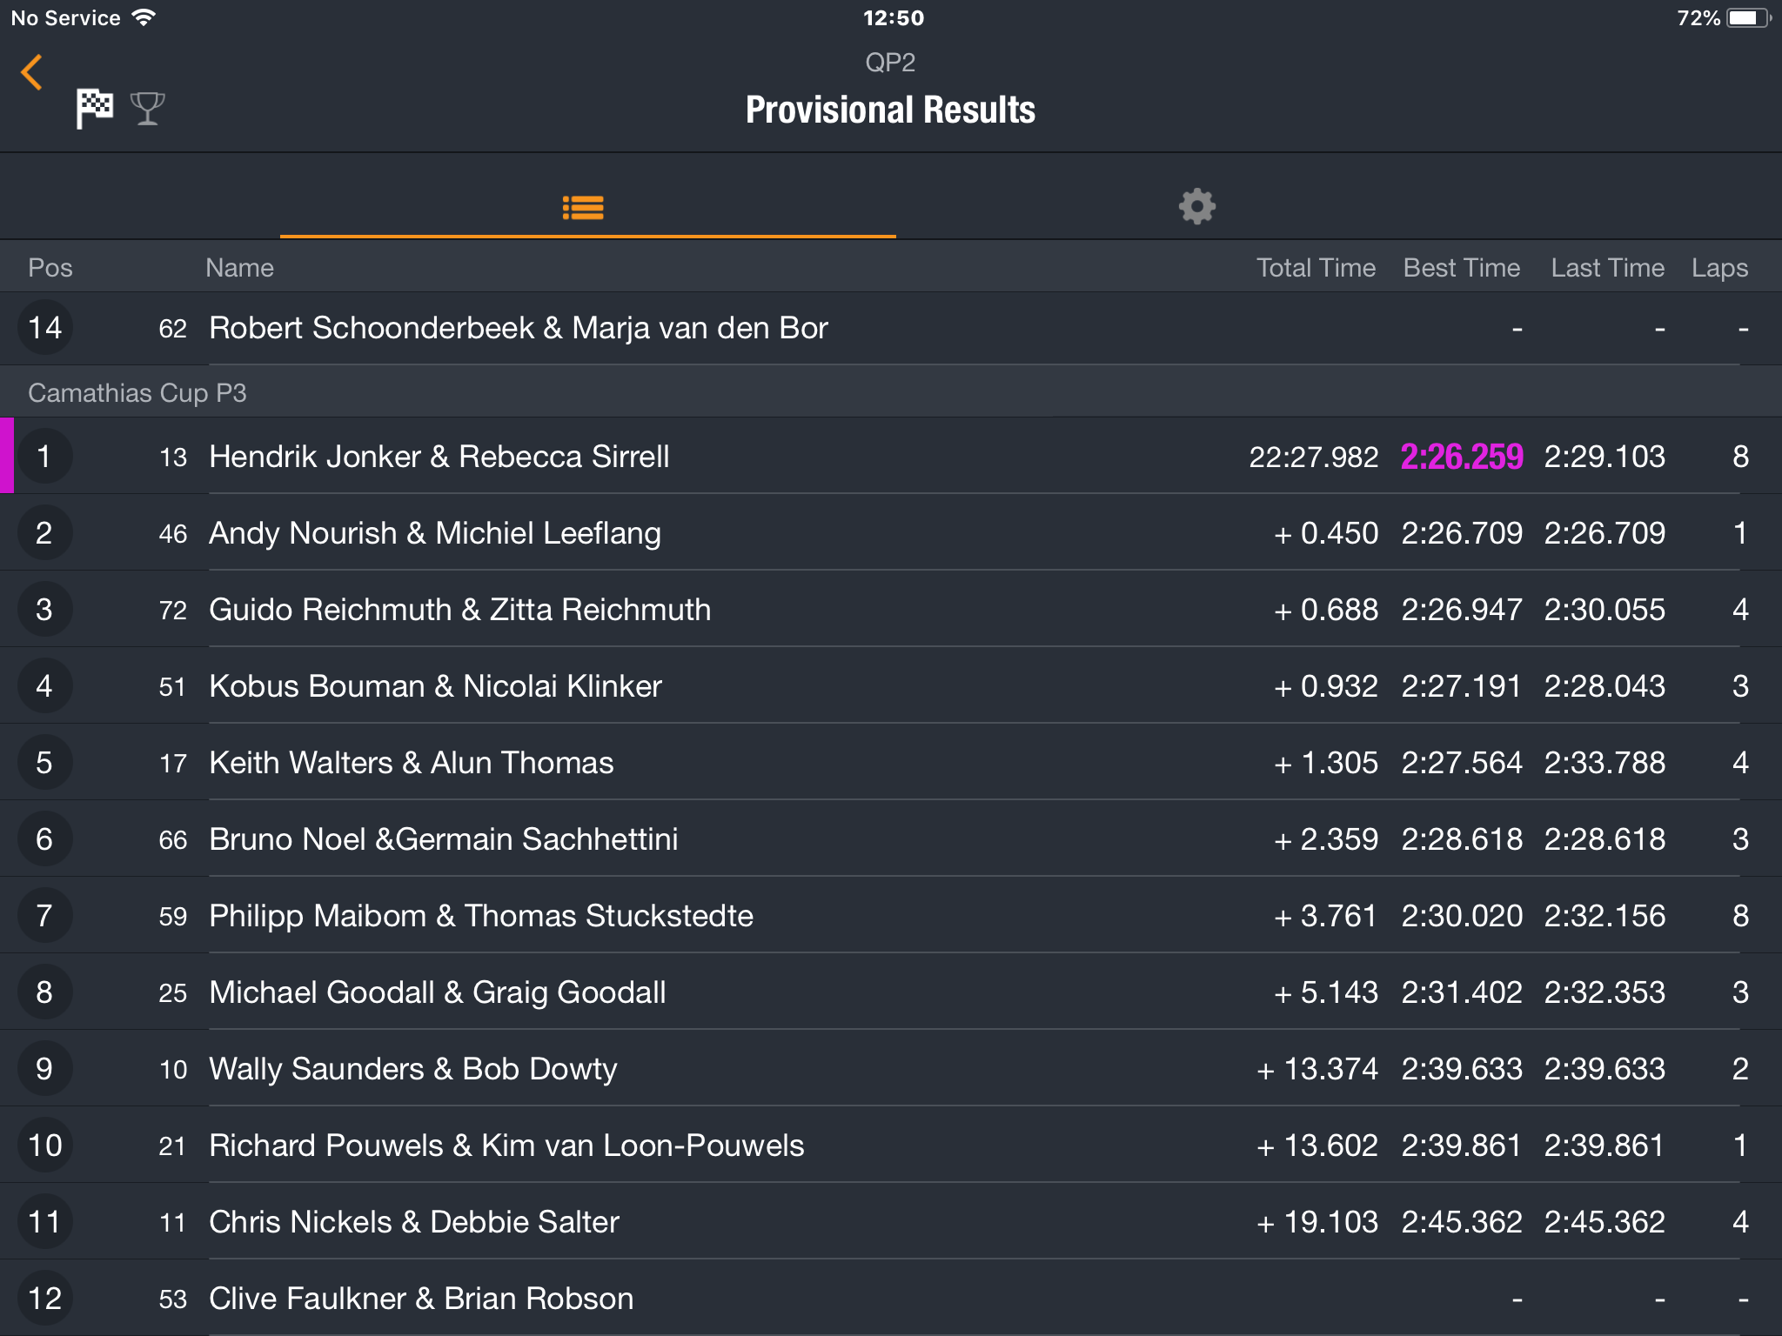Select the purple 2:26.259 best time
Image resolution: width=1782 pixels, height=1336 pixels.
(1462, 457)
